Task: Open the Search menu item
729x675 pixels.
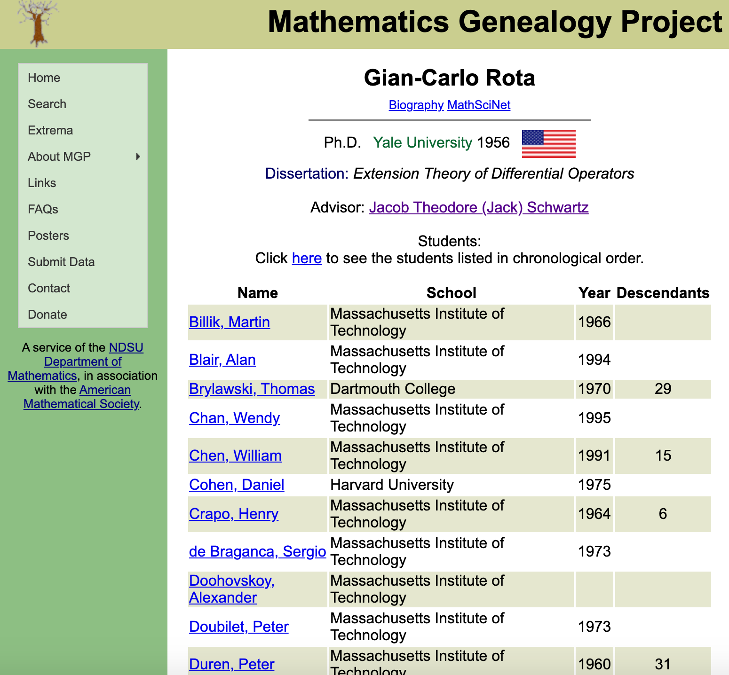Action: tap(47, 104)
